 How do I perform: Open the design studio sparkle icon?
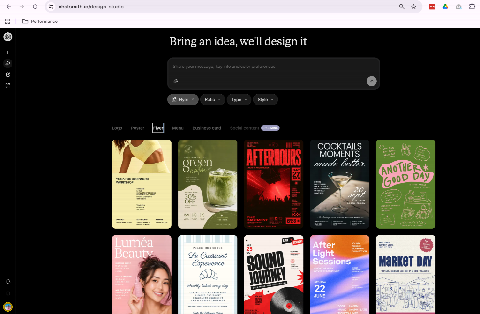(x=8, y=63)
